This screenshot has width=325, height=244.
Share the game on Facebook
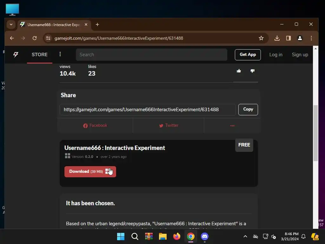click(95, 125)
